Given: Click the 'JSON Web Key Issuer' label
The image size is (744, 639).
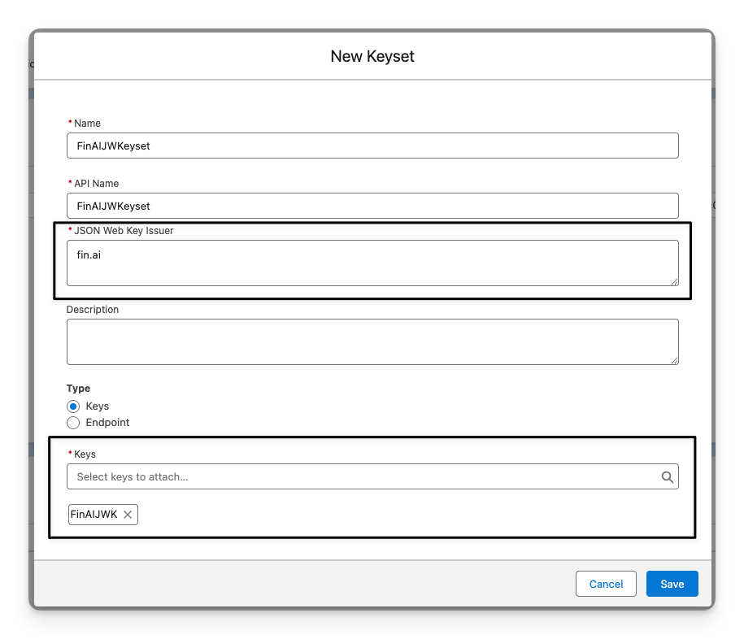Looking at the screenshot, I should [124, 231].
